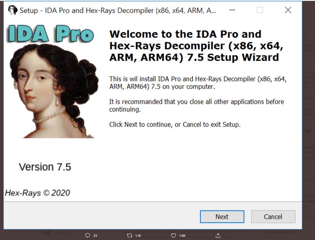The image size is (315, 240).
Task: Minimize the Setup window
Action: click(x=232, y=10)
